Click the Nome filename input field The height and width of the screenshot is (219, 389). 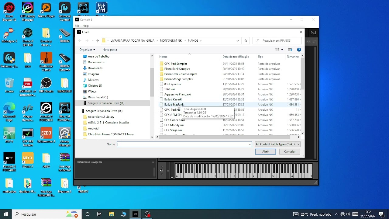click(182, 144)
